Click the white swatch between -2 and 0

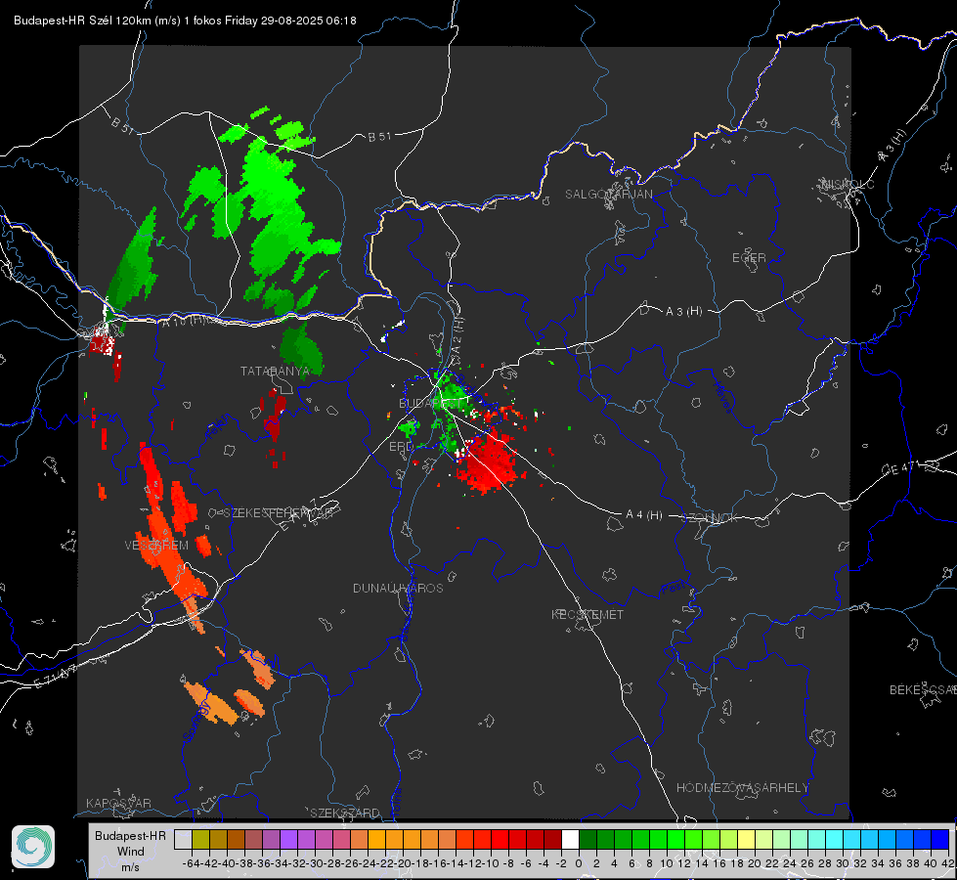[570, 840]
